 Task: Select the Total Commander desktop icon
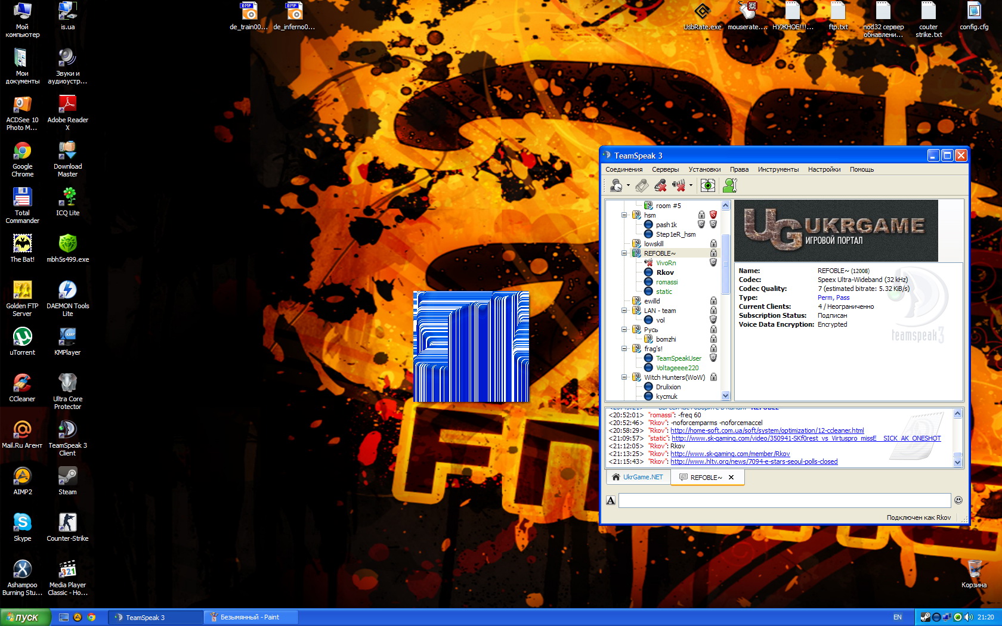click(x=23, y=206)
